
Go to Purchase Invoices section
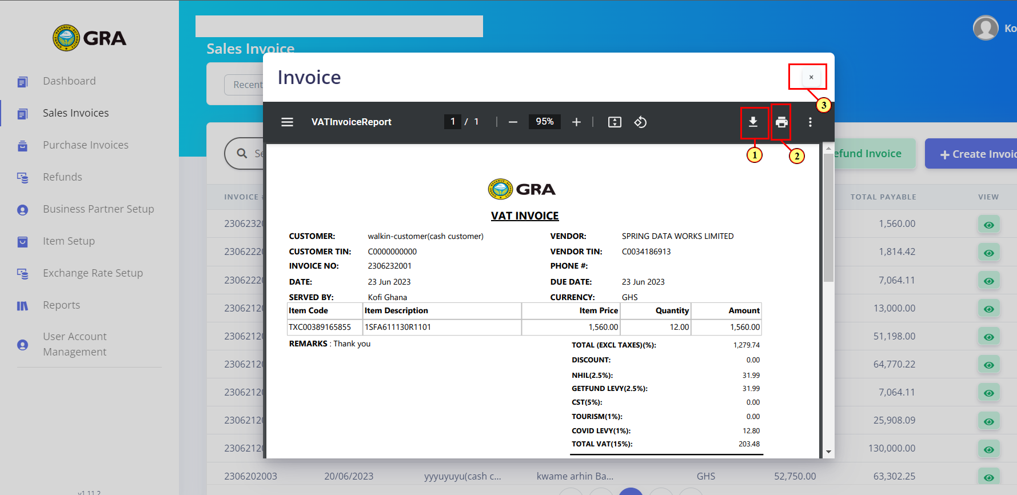click(86, 145)
